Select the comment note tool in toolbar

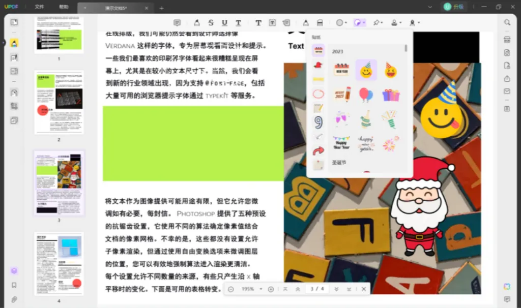177,22
